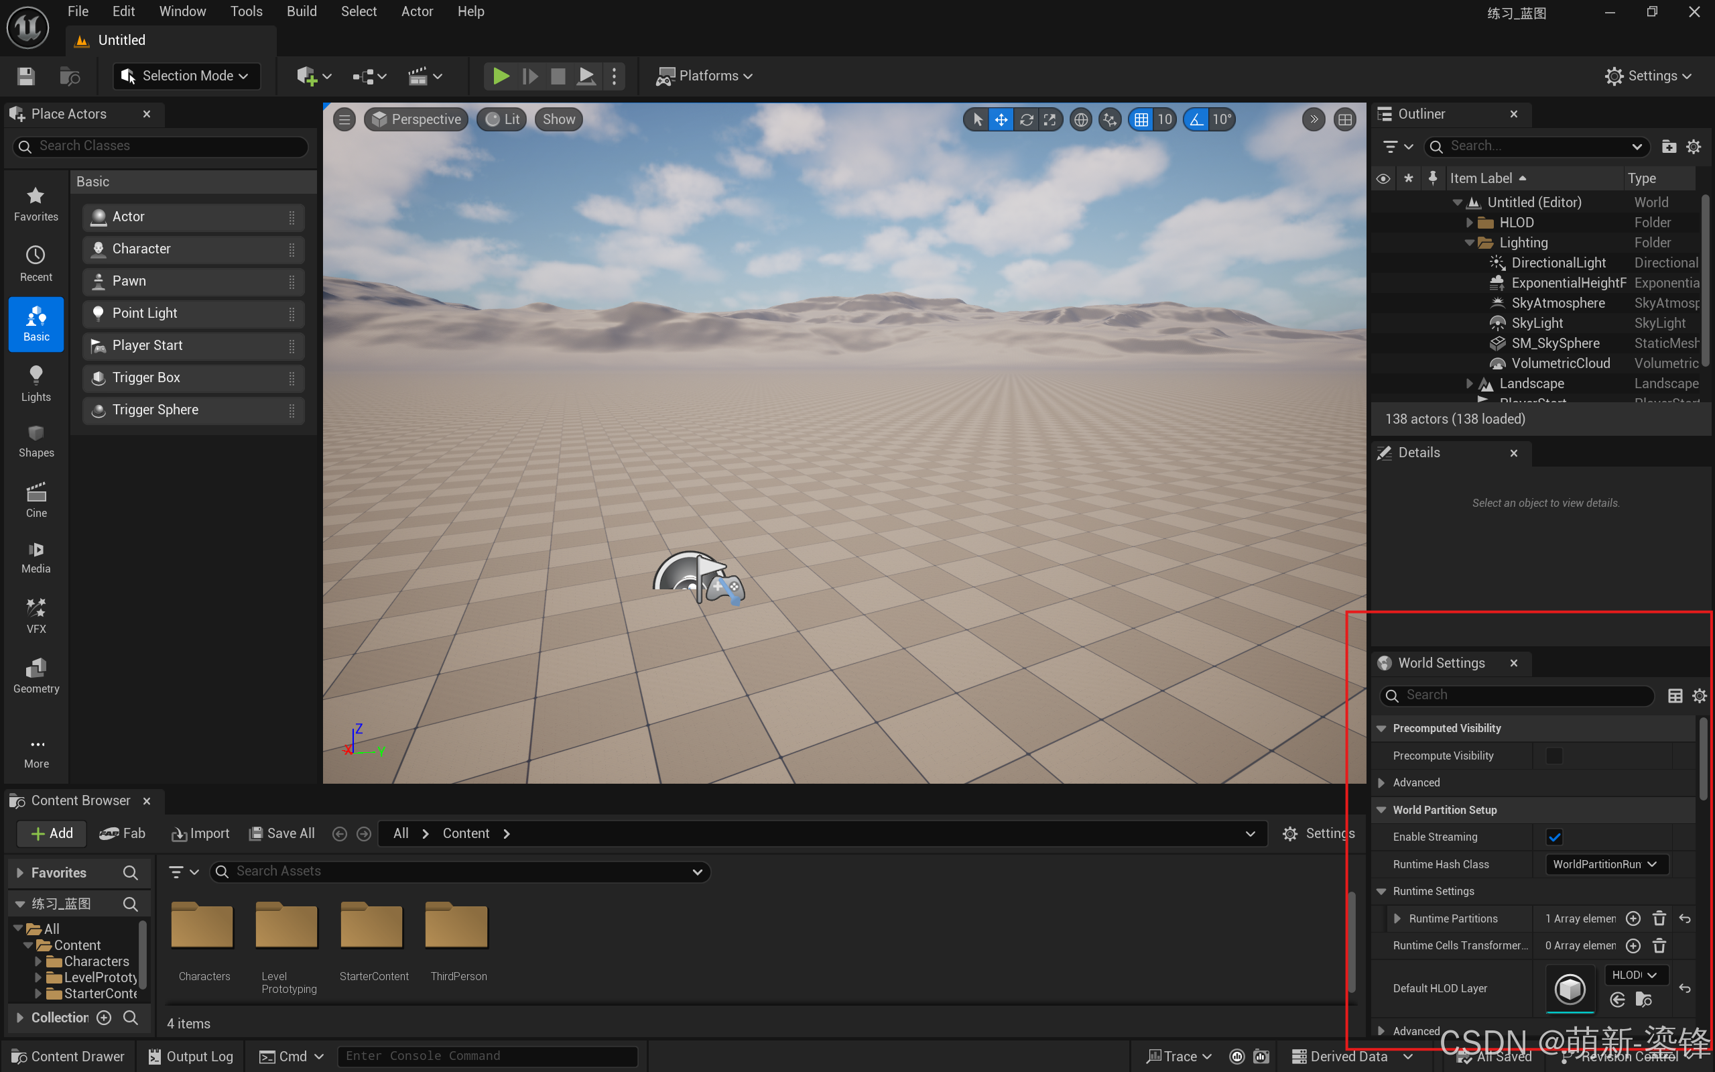
Task: Toggle grid snapping in viewport toolbar
Action: [1141, 119]
